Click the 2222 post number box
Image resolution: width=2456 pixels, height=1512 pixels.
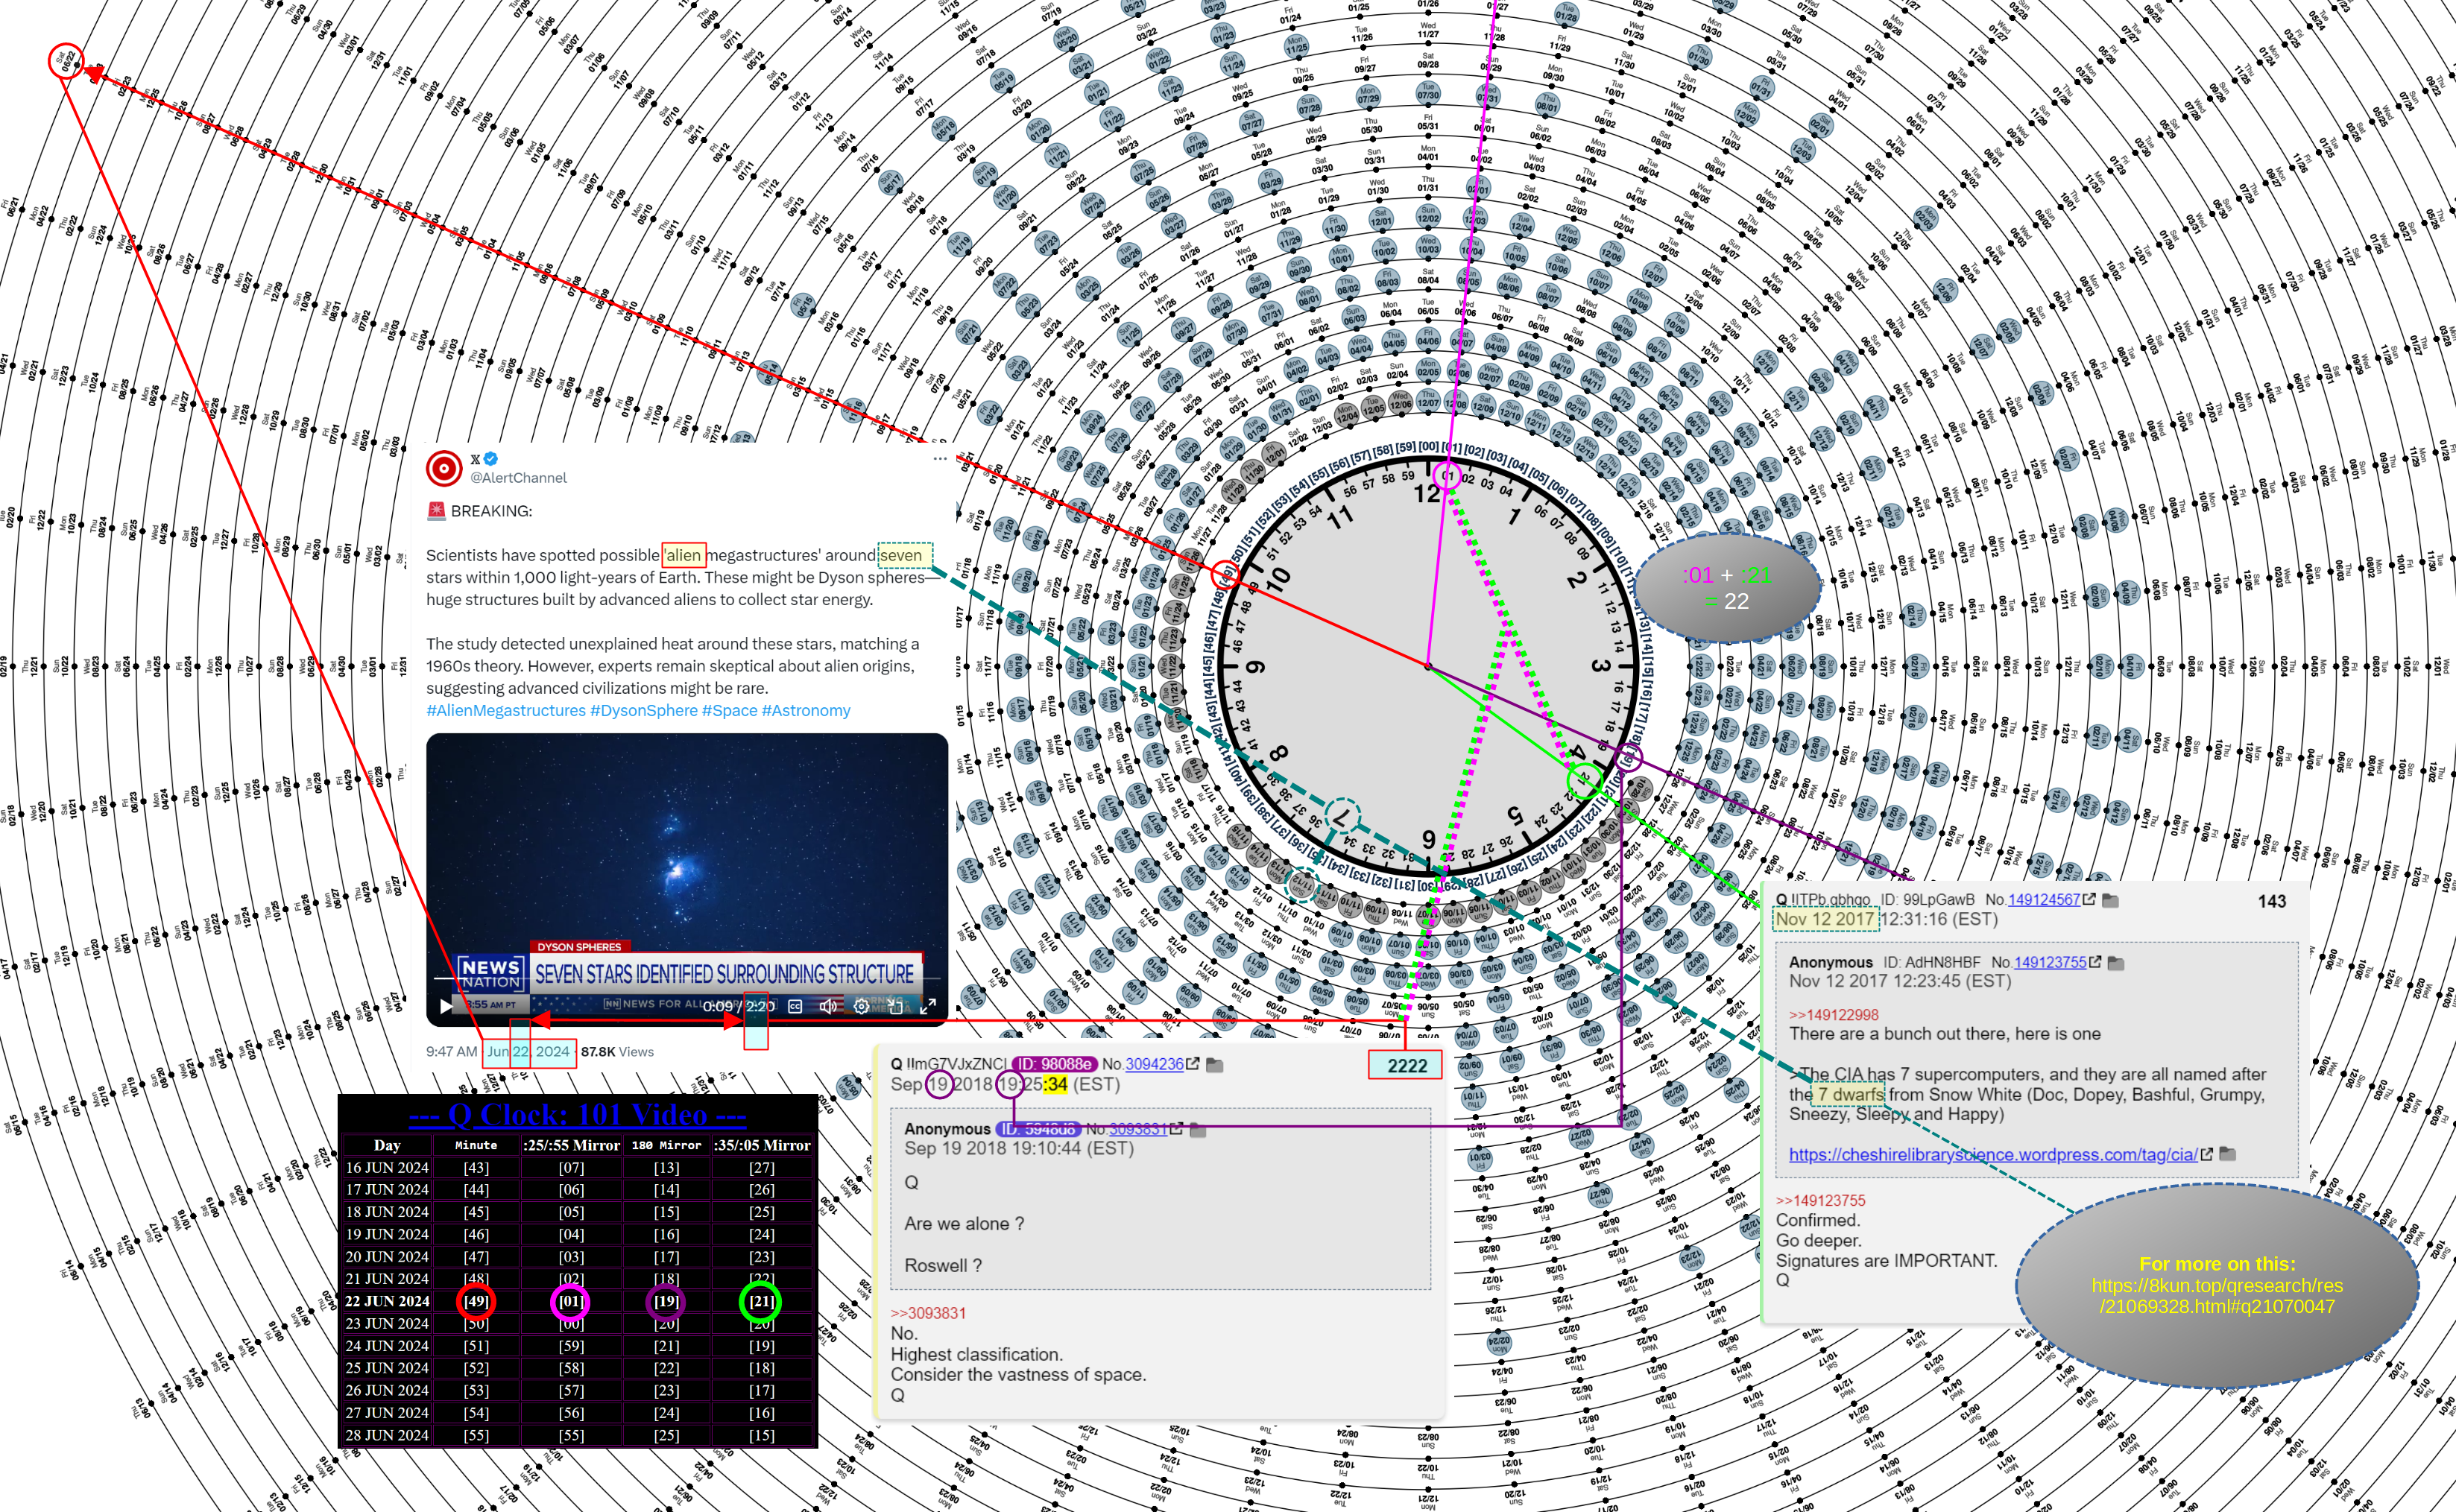coord(1406,1065)
